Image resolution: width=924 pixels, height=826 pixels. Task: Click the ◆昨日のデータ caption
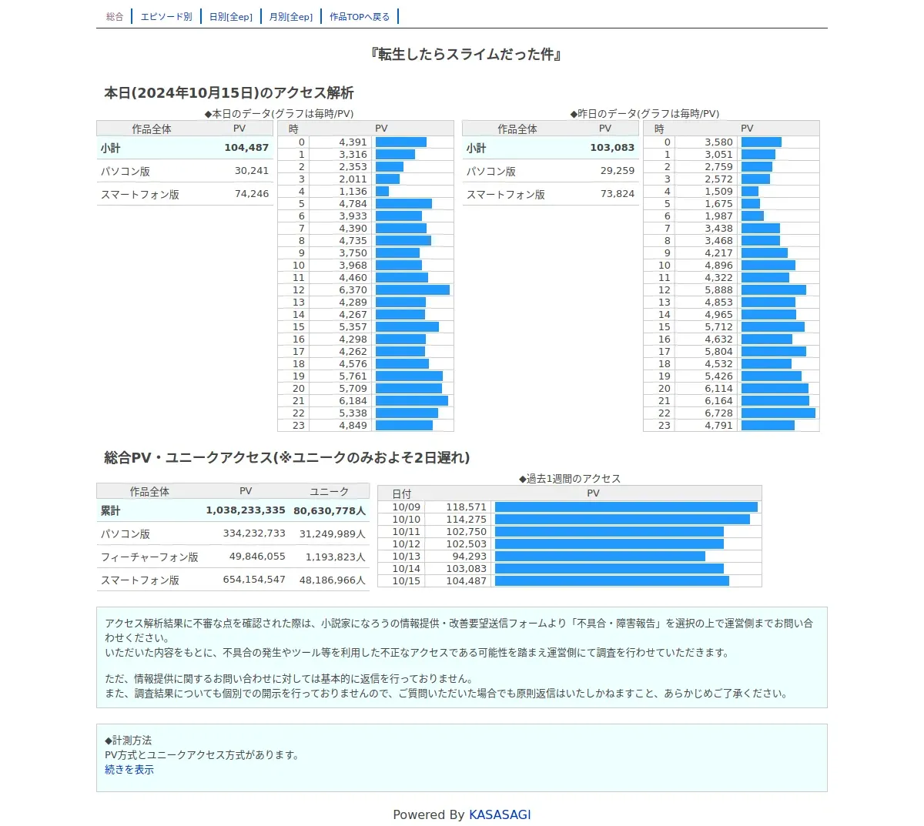pos(644,114)
